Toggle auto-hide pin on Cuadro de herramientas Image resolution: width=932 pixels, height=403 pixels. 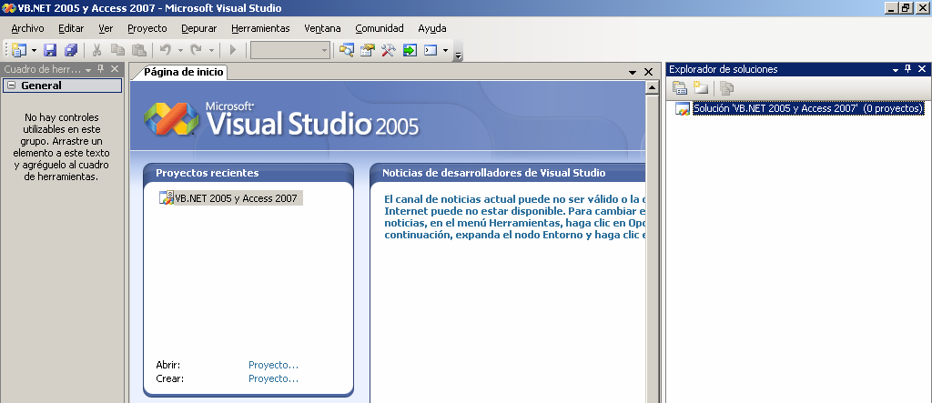click(x=100, y=69)
